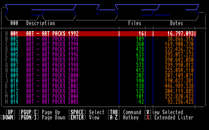Select ART PACKS 2000 listing
This screenshot has width=209, height=130.
pos(103,76)
